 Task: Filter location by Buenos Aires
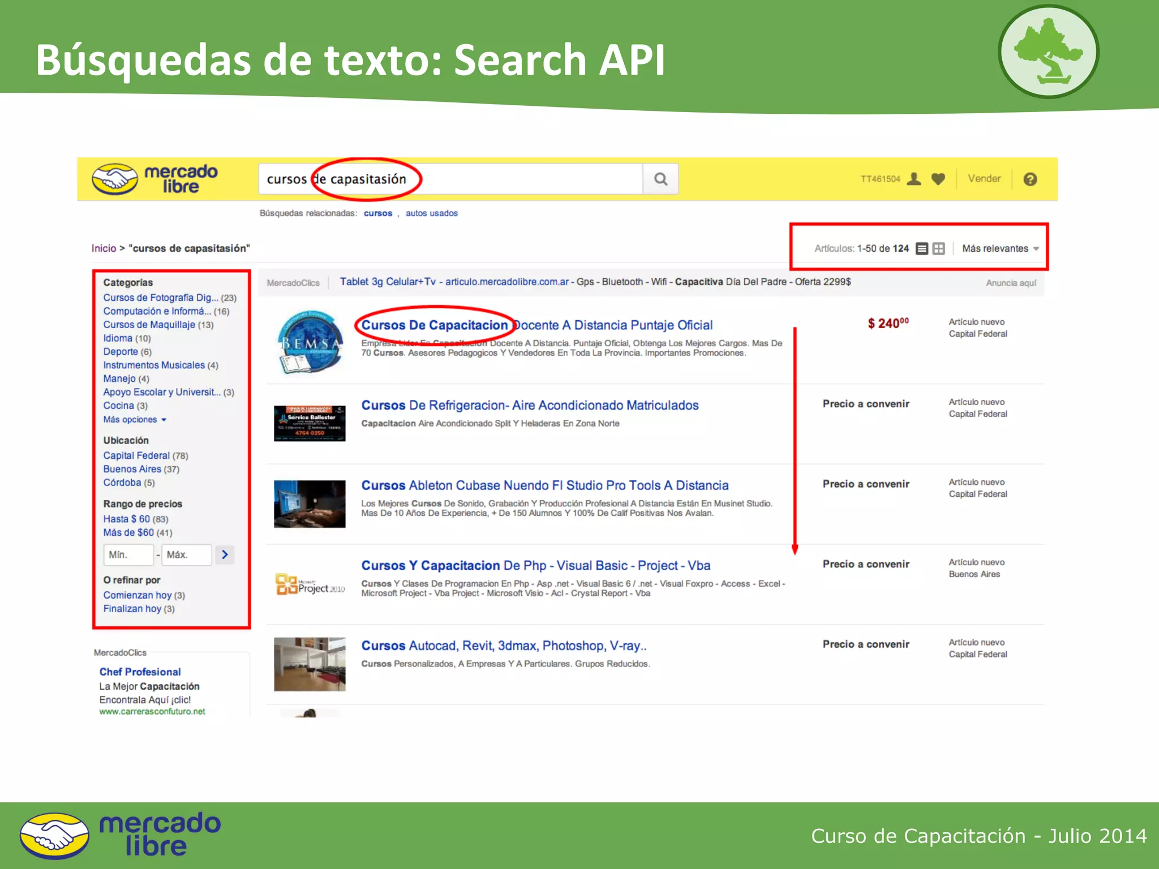click(x=132, y=469)
